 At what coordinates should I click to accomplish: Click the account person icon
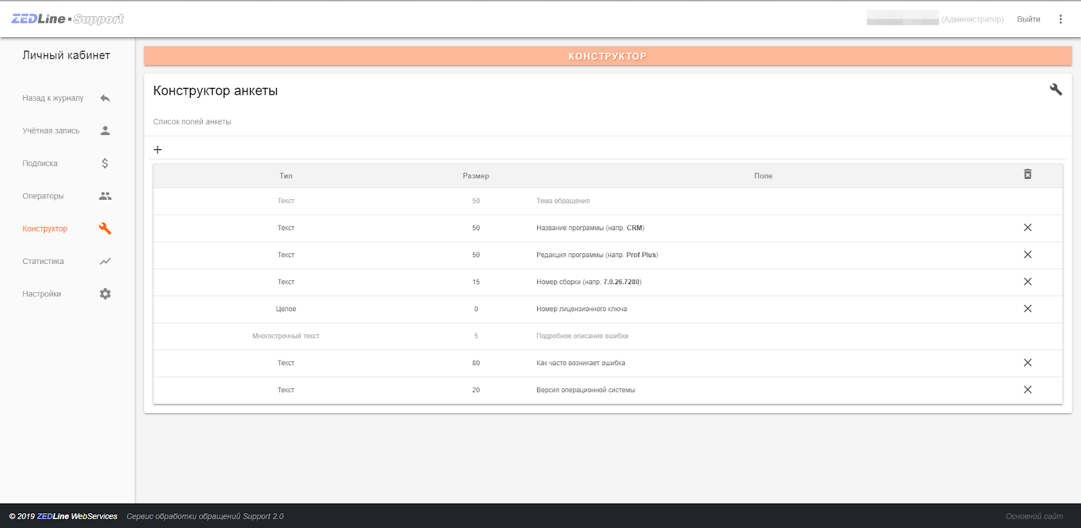[105, 131]
